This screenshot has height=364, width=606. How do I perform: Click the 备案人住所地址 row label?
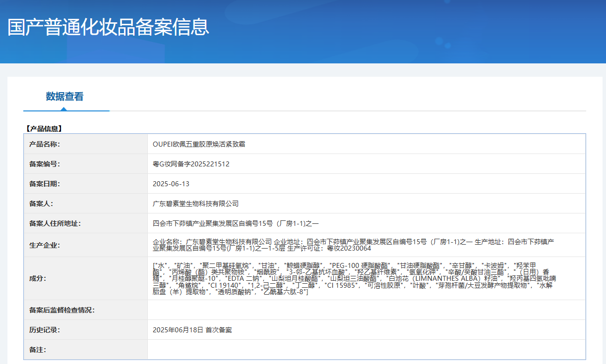point(55,223)
